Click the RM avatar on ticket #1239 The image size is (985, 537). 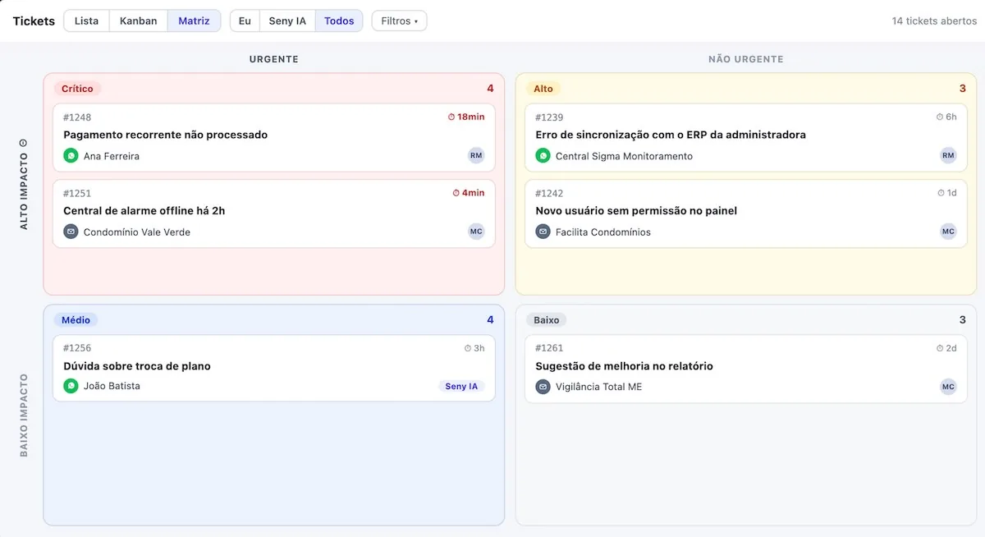point(948,155)
